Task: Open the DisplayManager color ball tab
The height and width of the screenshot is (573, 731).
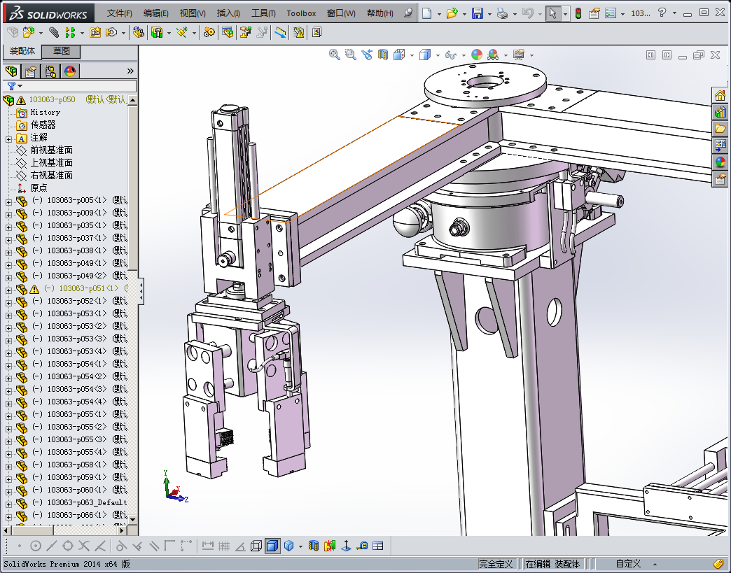Action: click(x=70, y=71)
